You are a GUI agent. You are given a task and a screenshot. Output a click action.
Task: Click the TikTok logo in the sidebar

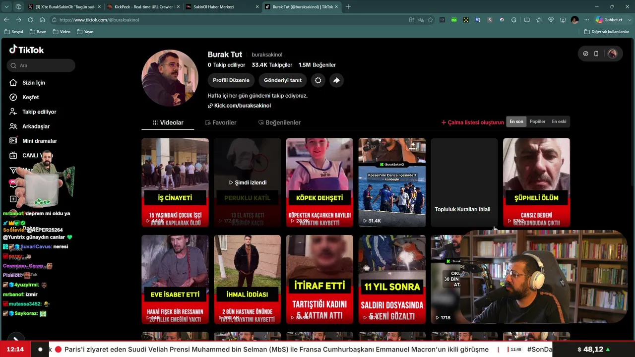click(x=27, y=50)
